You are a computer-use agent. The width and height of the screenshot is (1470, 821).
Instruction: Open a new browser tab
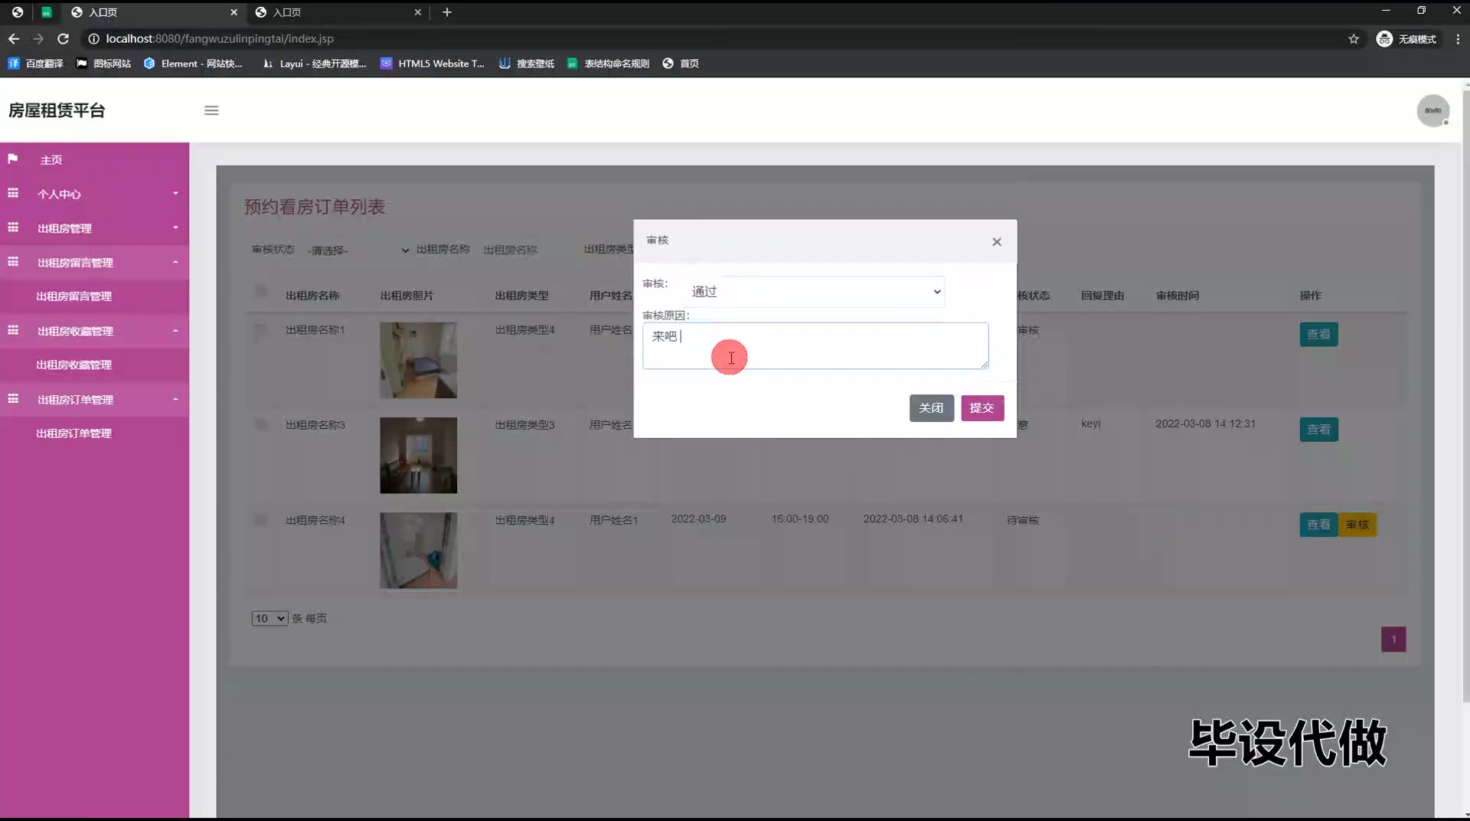point(447,12)
